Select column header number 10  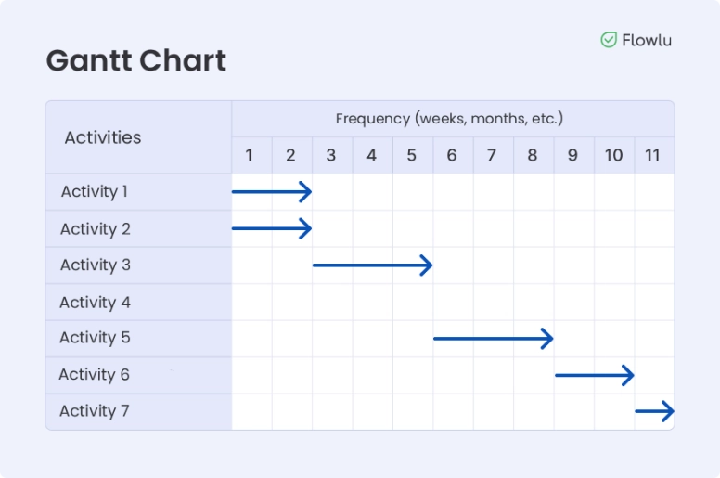[613, 156]
